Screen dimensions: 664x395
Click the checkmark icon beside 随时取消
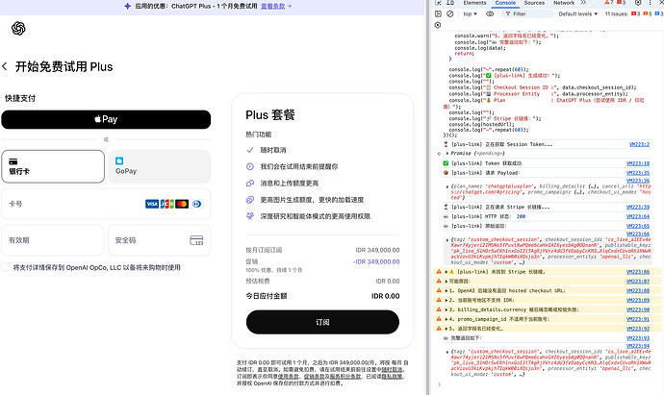click(x=250, y=150)
